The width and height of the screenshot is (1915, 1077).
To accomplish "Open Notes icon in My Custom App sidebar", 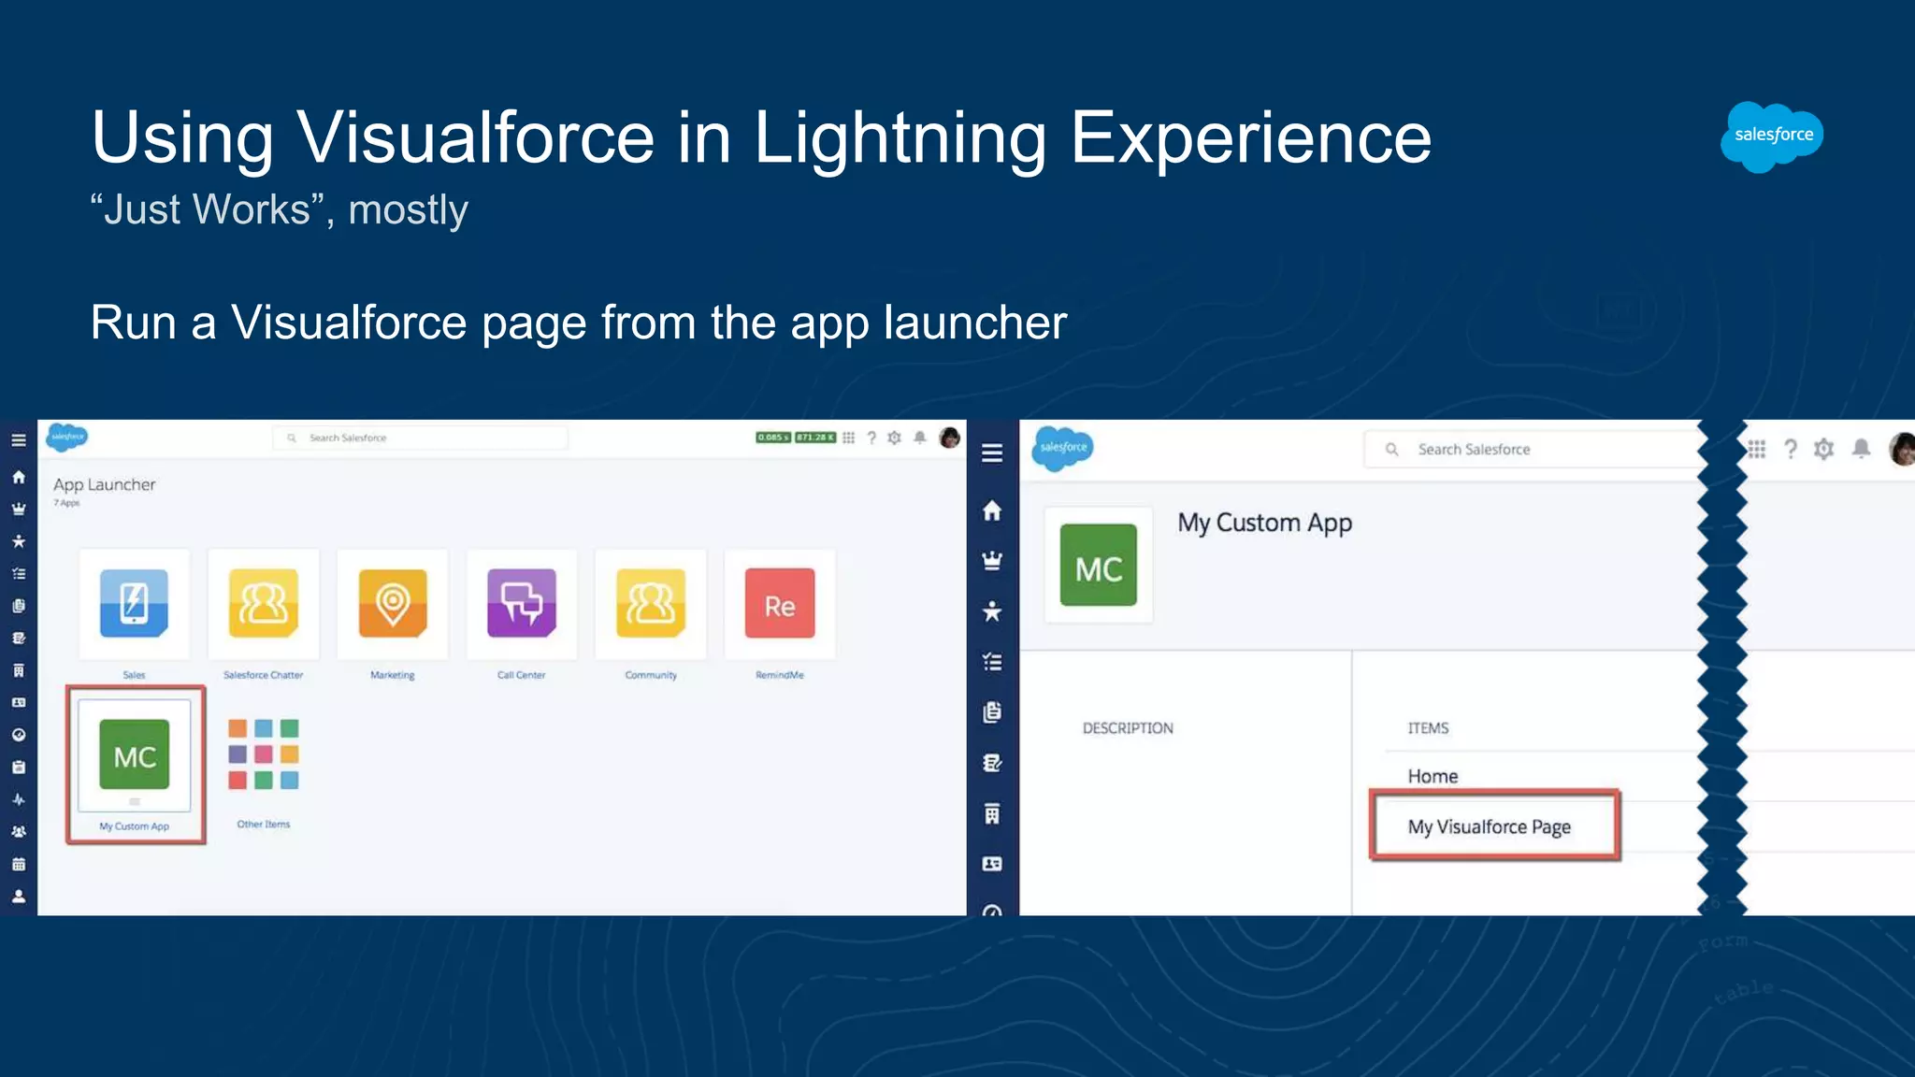I will click(992, 763).
